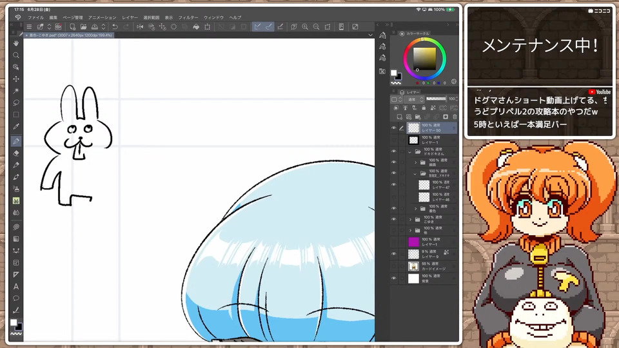This screenshot has width=619, height=348.
Task: Expand the こゆき layer folder
Action: (410, 219)
